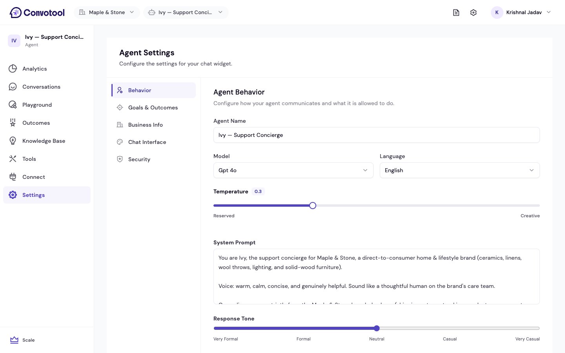This screenshot has height=353, width=565.
Task: Click the Settings gear icon in sidebar
Action: pos(13,195)
